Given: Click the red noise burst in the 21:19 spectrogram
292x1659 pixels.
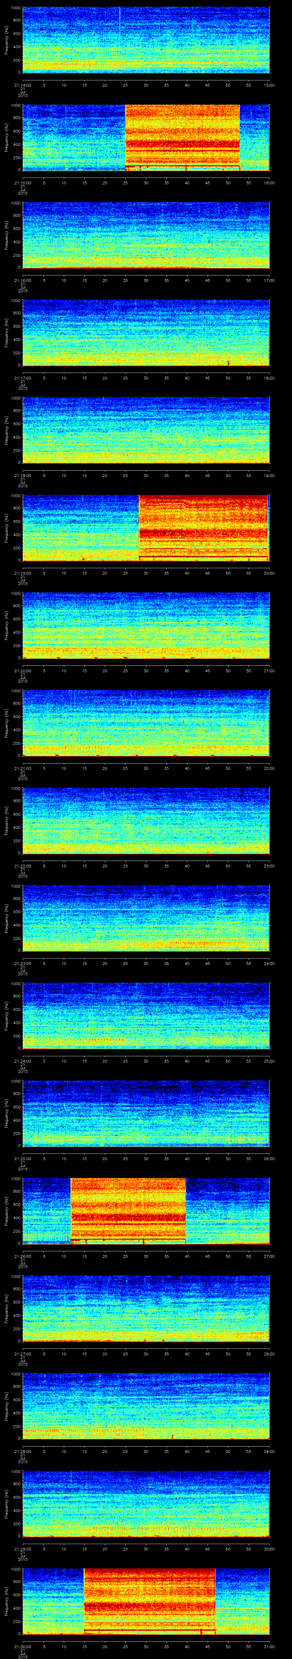Looking at the screenshot, I should (x=203, y=528).
